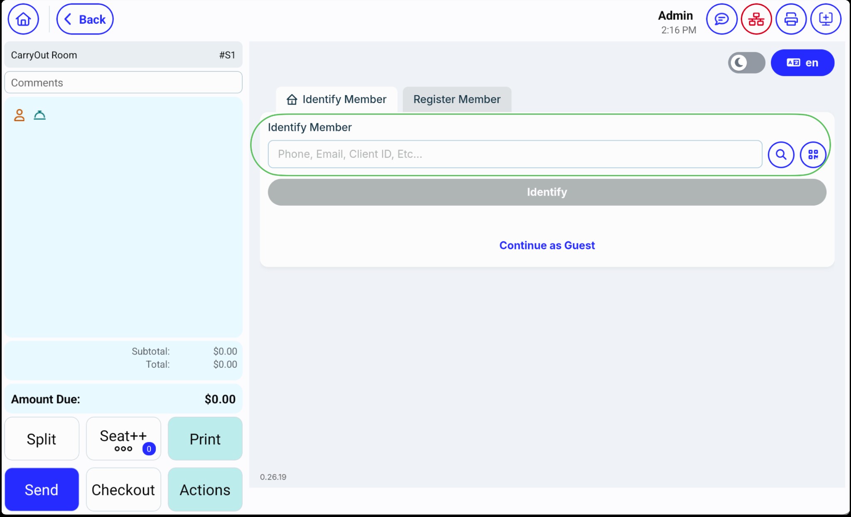Open the en language selector
The height and width of the screenshot is (517, 851).
[x=802, y=63]
